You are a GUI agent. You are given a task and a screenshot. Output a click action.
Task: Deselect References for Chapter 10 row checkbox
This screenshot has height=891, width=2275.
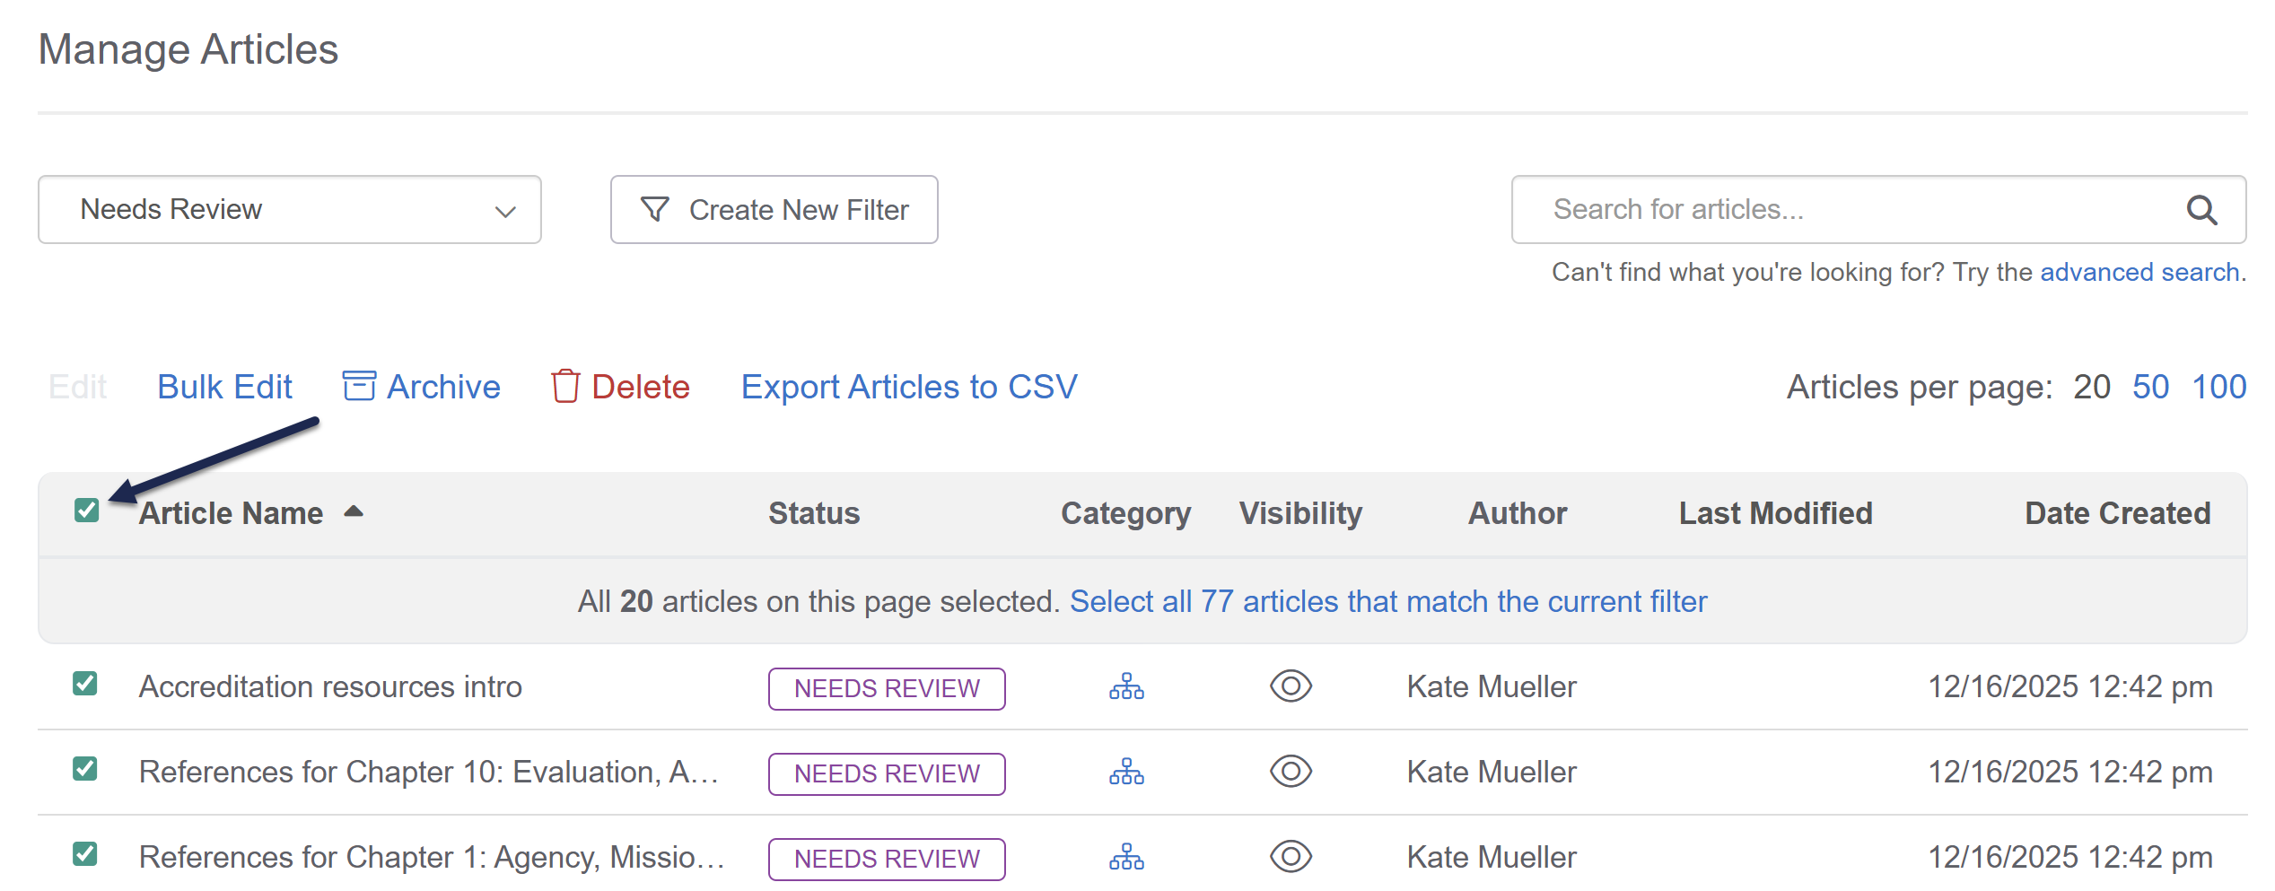(x=85, y=769)
